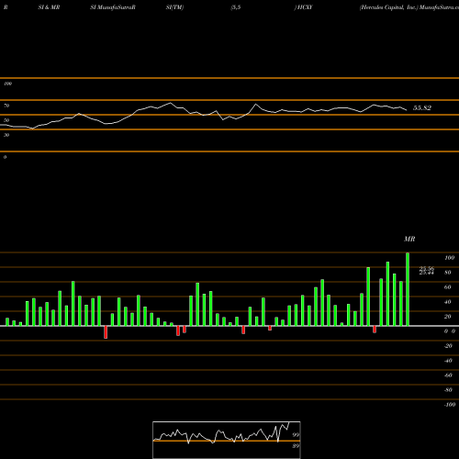Screen dimensions: 459x459
Task: Click the 89 label in the mini chart
Action: [296, 446]
